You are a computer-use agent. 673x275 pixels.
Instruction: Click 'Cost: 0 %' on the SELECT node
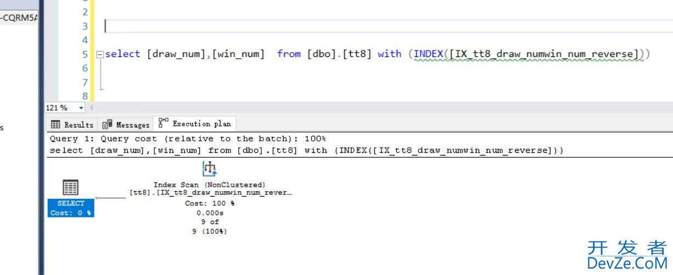click(71, 213)
